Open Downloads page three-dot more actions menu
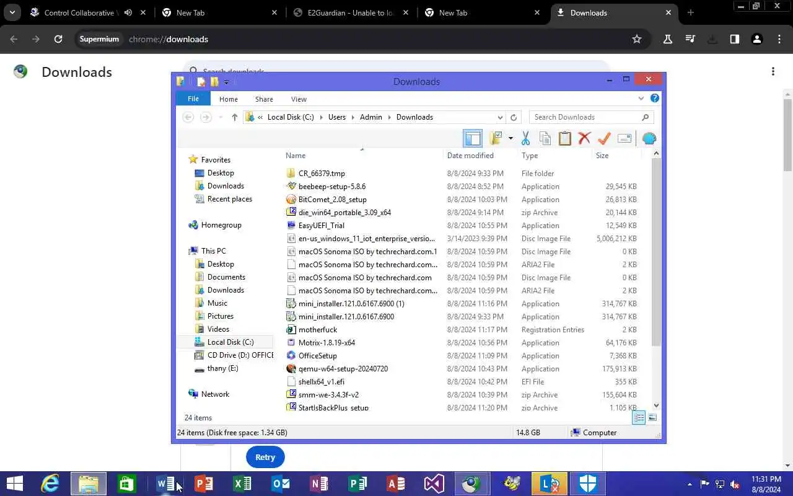 point(773,72)
